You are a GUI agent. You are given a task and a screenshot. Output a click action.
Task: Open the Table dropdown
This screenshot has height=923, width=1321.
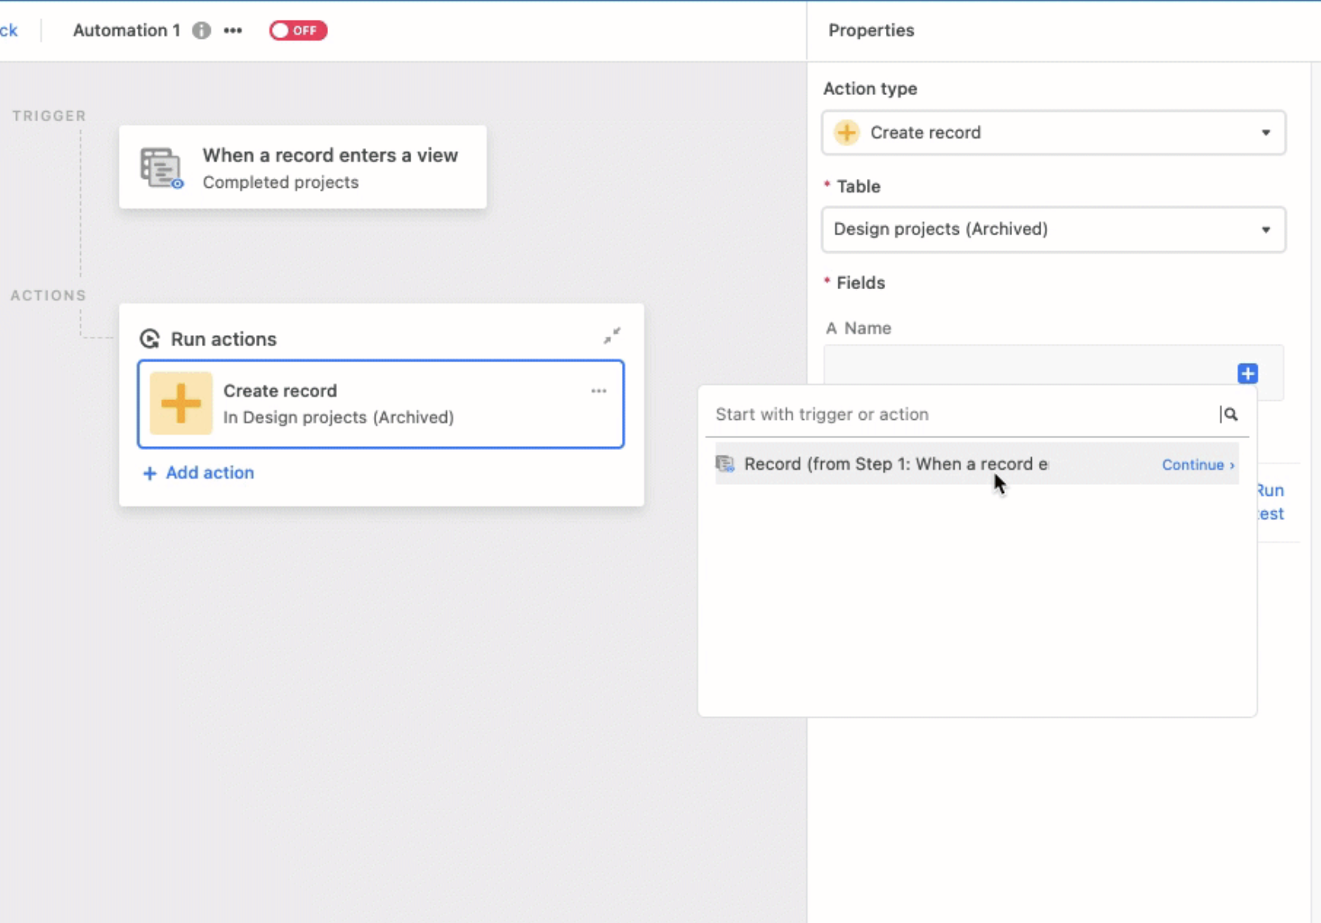click(1053, 229)
